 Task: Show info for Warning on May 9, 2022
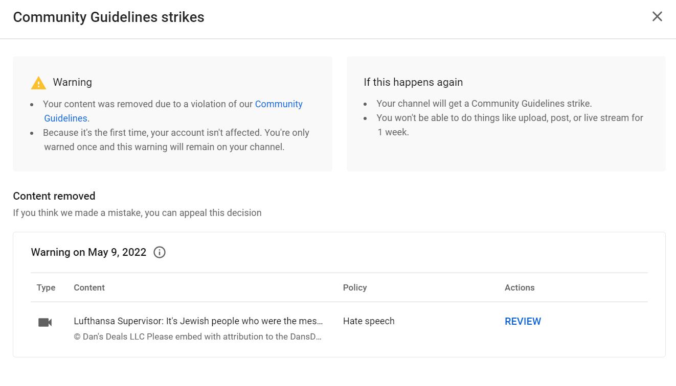[160, 252]
